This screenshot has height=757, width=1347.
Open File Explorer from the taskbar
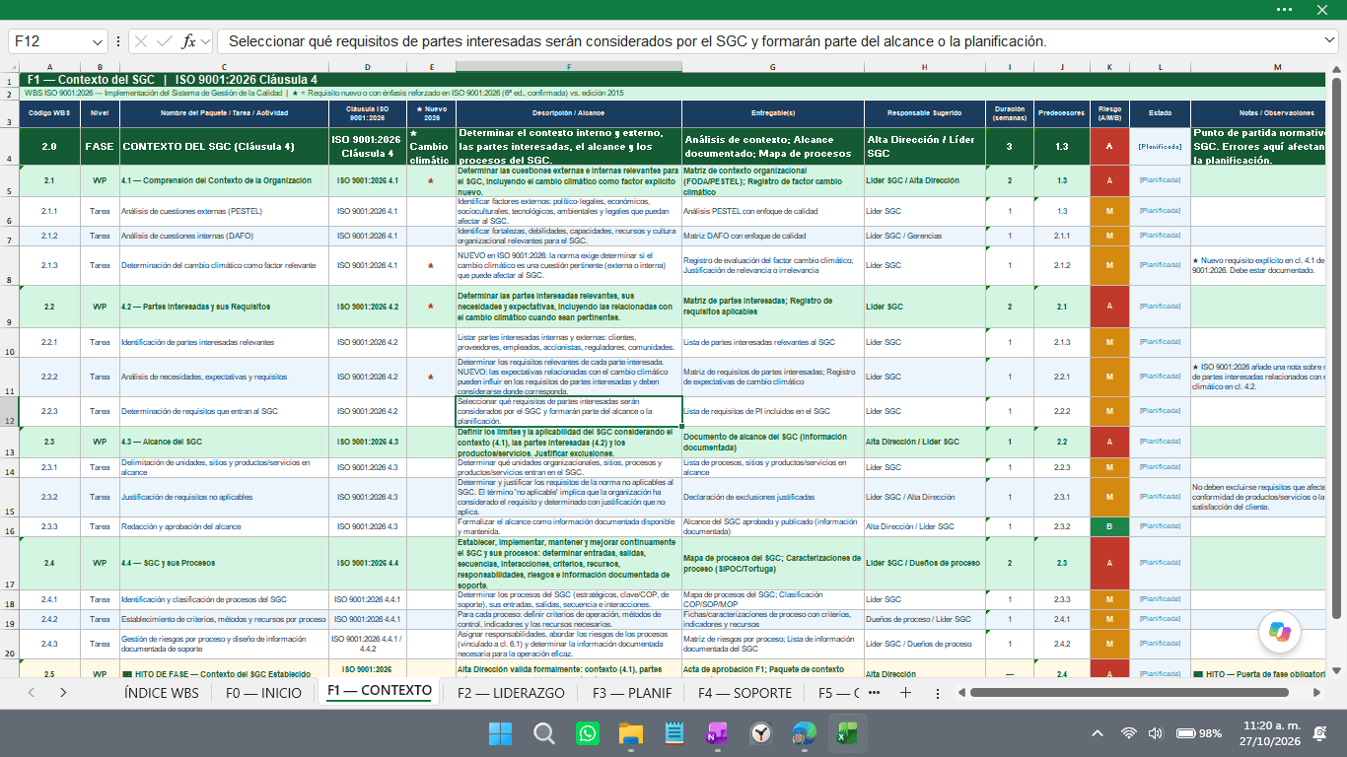[x=631, y=733]
